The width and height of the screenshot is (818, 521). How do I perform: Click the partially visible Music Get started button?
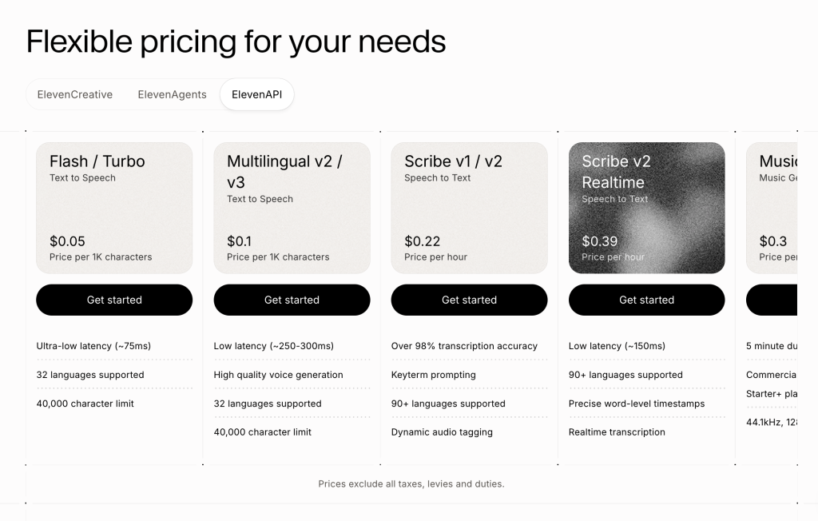(x=772, y=300)
